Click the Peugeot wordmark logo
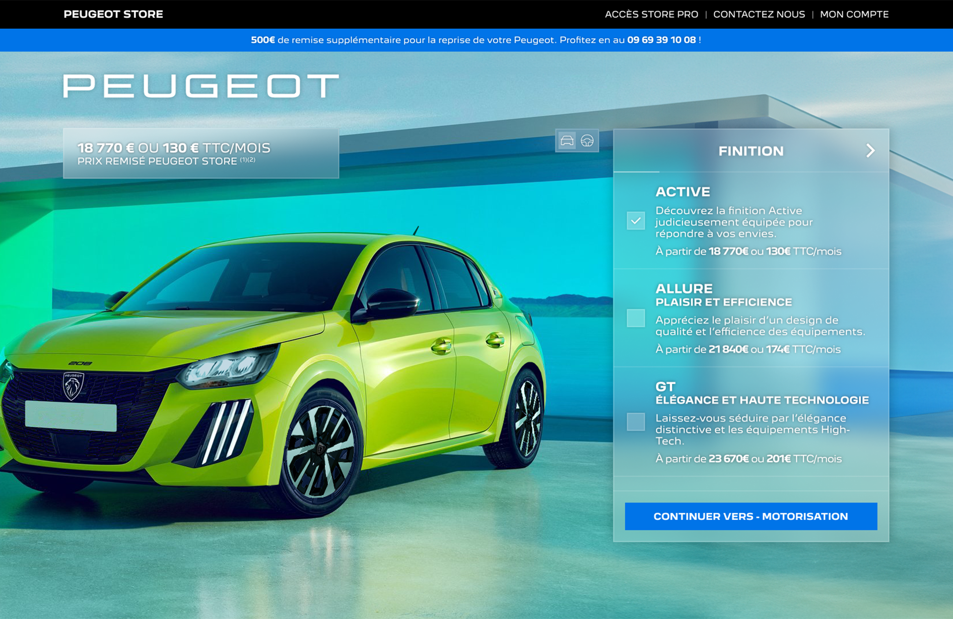953x619 pixels. click(201, 86)
